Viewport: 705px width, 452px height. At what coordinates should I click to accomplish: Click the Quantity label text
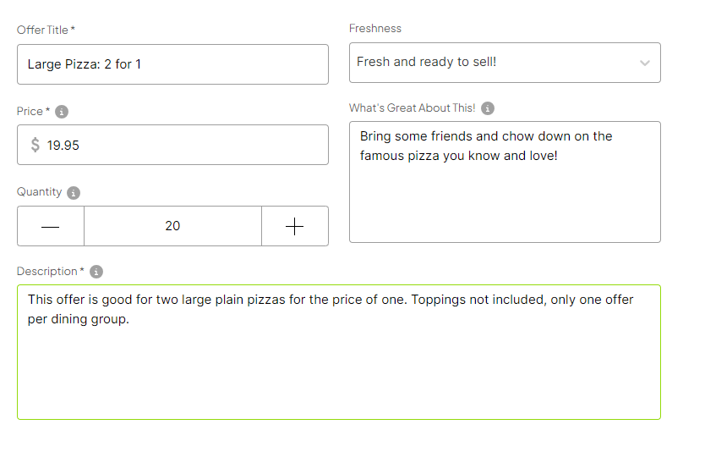pyautogui.click(x=39, y=192)
